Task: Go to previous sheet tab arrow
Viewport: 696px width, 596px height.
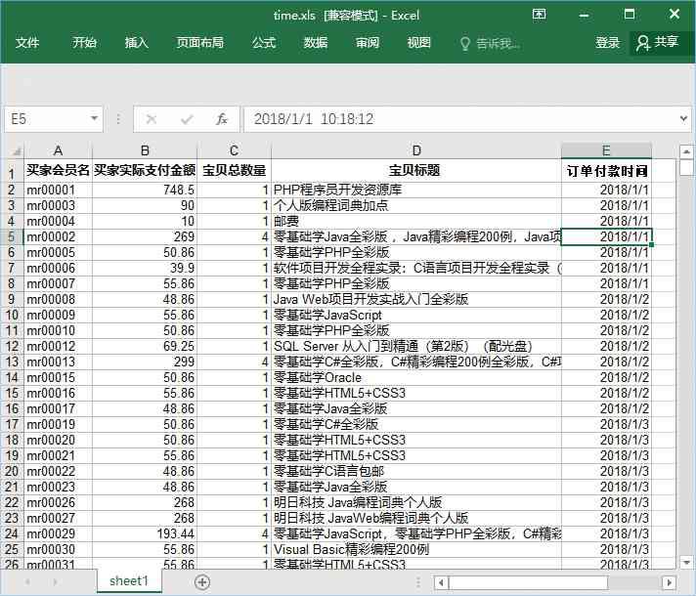Action: tap(28, 581)
